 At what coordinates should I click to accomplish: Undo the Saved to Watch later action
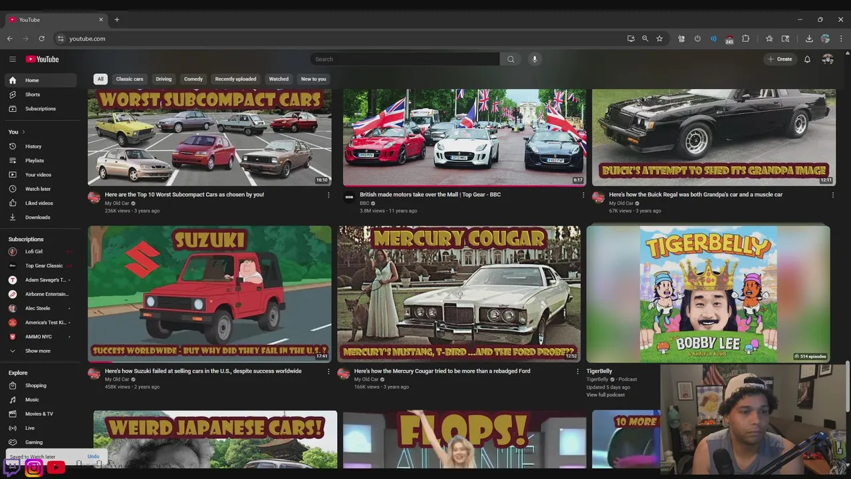93,456
